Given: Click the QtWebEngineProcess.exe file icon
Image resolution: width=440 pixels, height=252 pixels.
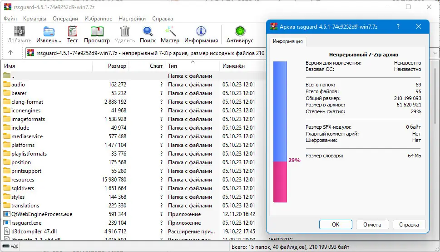Looking at the screenshot, I should point(7,214).
